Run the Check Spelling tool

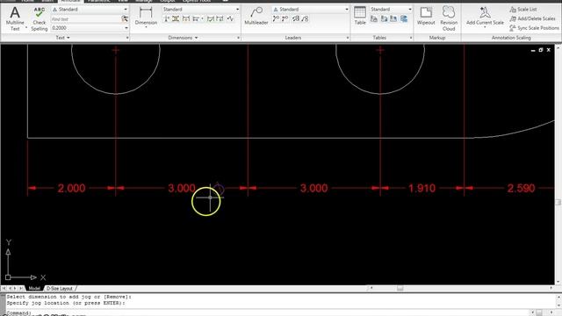point(39,18)
